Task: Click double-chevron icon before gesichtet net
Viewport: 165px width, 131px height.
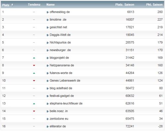Action: click(48, 27)
